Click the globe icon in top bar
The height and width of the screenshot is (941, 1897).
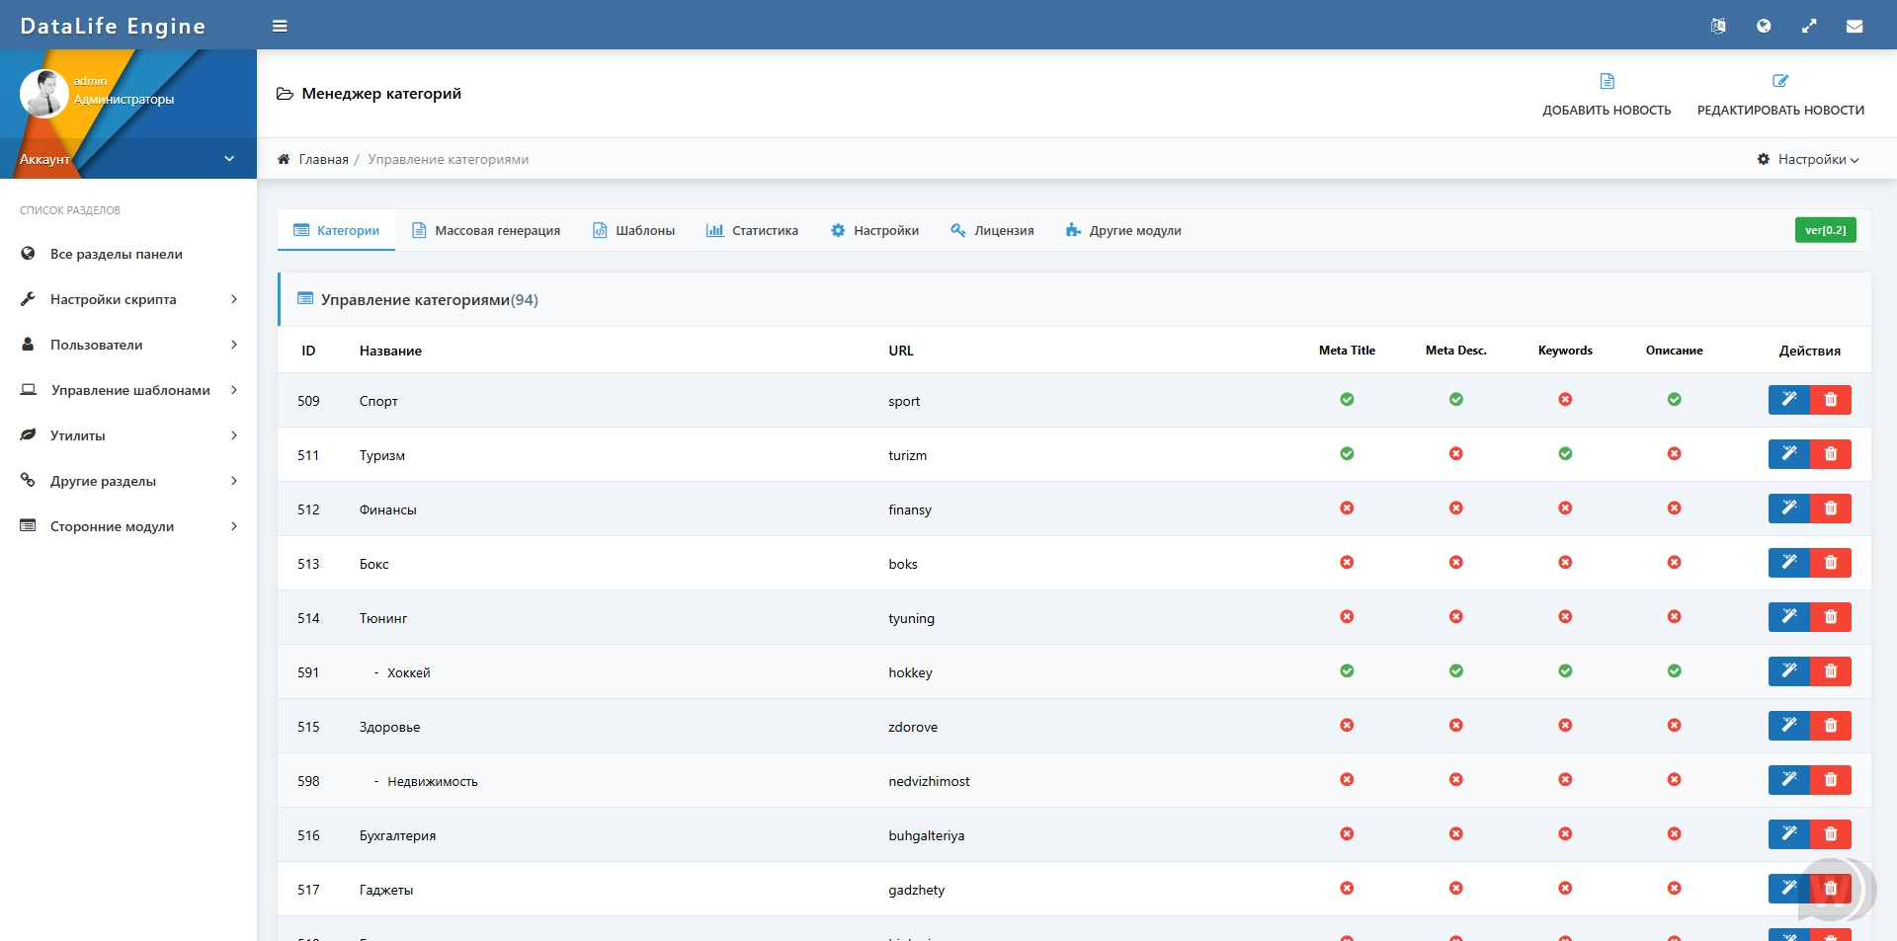pyautogui.click(x=1764, y=27)
